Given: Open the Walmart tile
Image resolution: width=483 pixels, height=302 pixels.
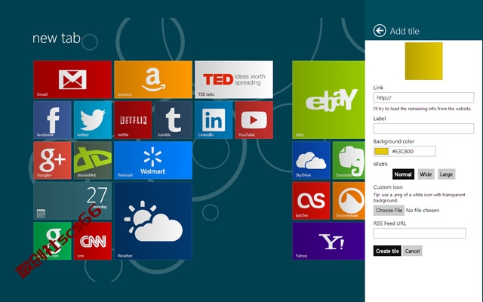Looking at the screenshot, I should (153, 160).
